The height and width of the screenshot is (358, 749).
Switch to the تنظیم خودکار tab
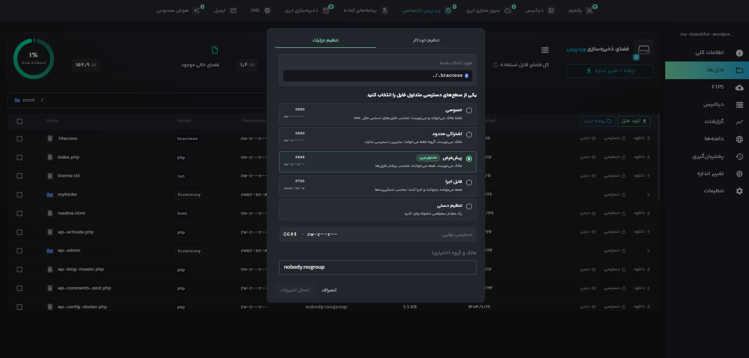coord(426,40)
